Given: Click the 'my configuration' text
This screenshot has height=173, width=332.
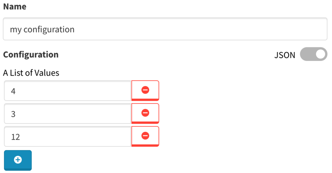Looking at the screenshot, I should [42, 29].
